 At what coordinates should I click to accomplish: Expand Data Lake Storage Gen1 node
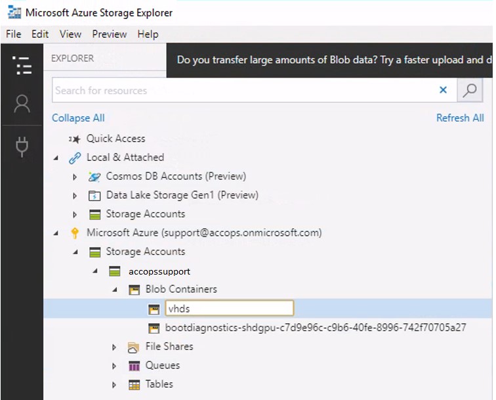coord(75,196)
